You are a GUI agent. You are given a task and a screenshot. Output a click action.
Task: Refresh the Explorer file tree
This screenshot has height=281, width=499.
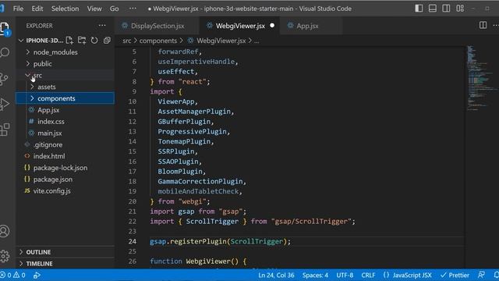click(x=94, y=41)
